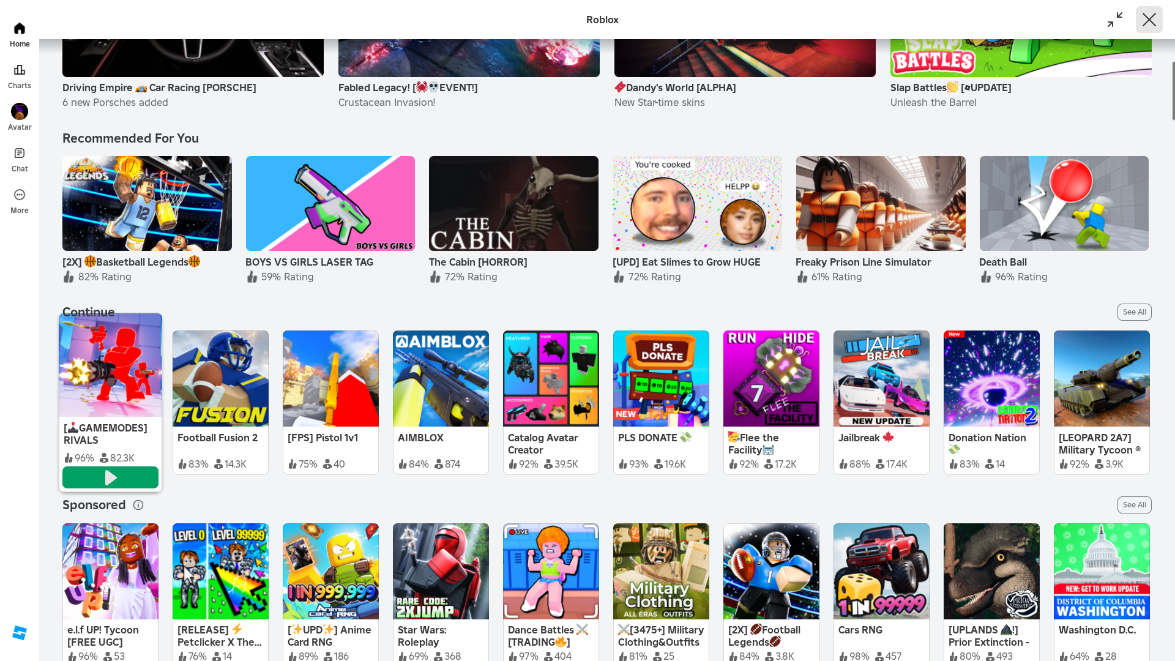
Task: Open the Chat sidebar icon
Action: (x=19, y=154)
